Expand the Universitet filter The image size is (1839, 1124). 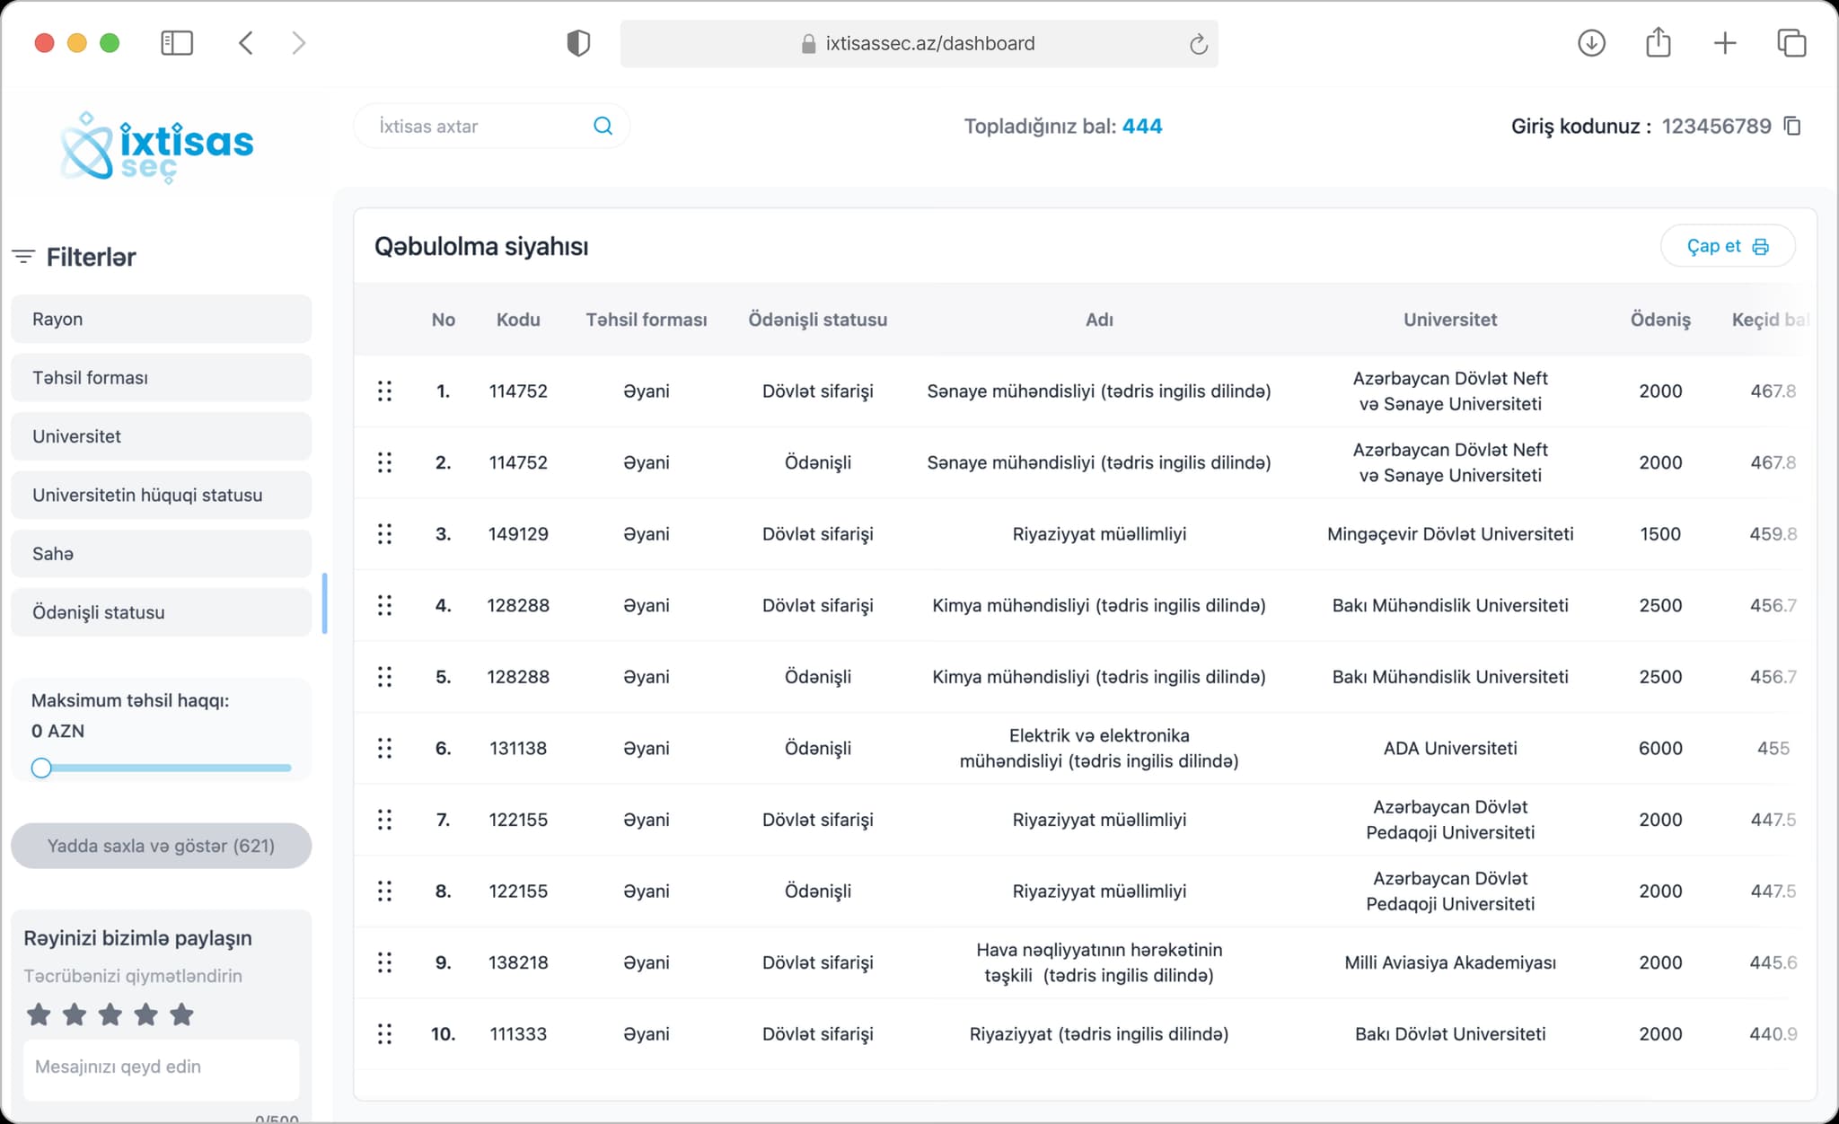(162, 436)
